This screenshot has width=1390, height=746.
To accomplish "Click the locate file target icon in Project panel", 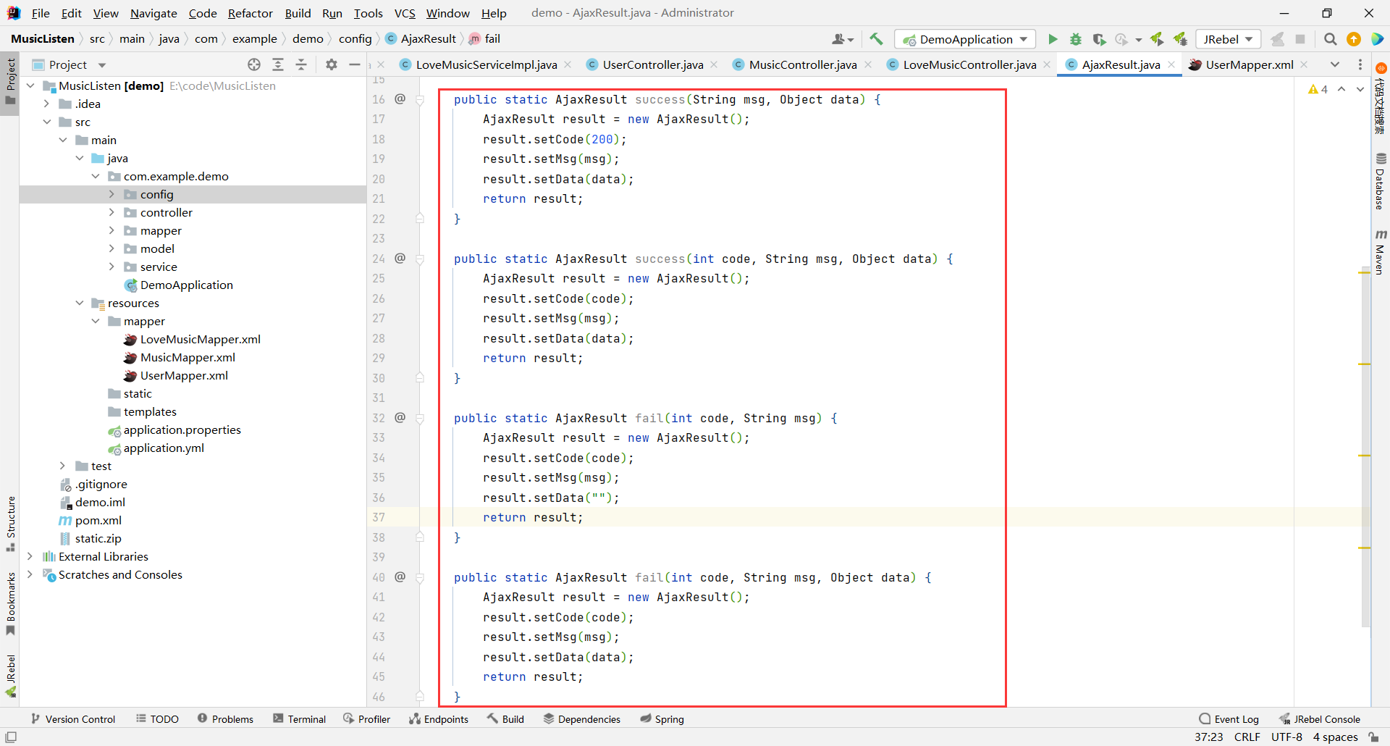I will click(254, 64).
